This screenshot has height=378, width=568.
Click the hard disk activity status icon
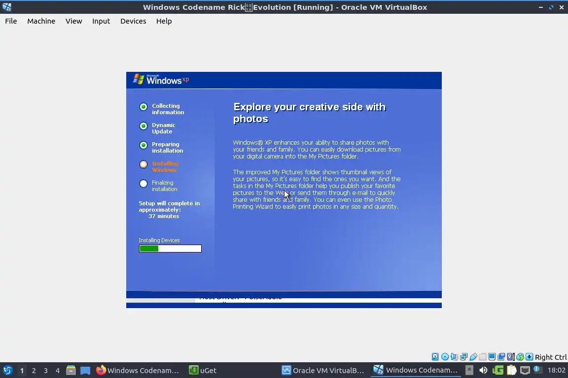tap(435, 357)
